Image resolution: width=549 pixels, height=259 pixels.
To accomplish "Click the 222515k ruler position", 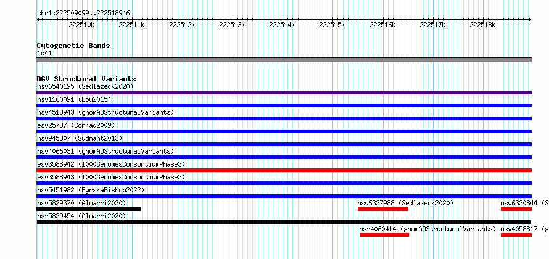I will point(332,25).
